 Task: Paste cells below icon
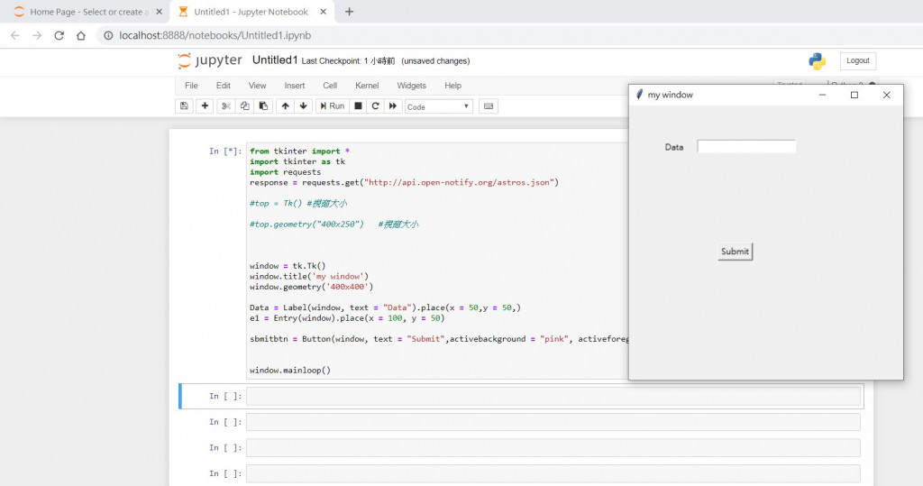263,106
